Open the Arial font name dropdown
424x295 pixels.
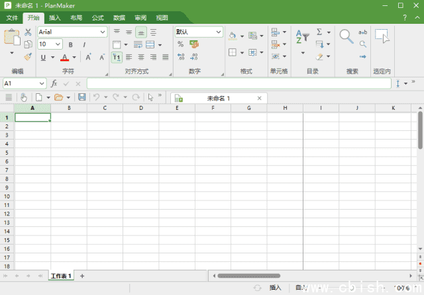pos(103,32)
